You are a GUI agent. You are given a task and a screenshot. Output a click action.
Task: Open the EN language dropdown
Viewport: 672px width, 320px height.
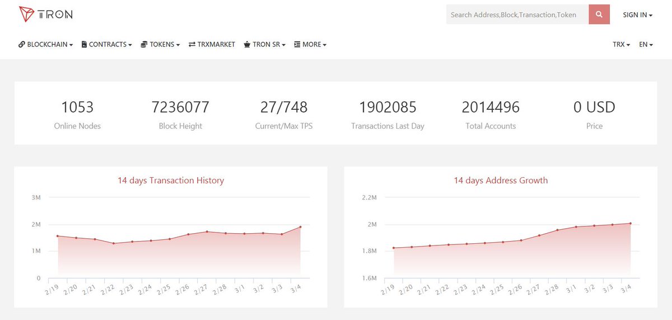[x=646, y=44]
